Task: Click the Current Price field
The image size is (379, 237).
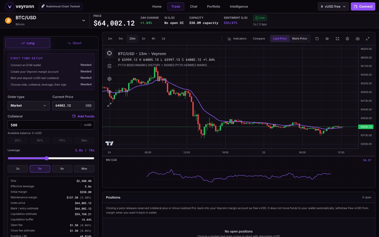Action: pyautogui.click(x=73, y=106)
